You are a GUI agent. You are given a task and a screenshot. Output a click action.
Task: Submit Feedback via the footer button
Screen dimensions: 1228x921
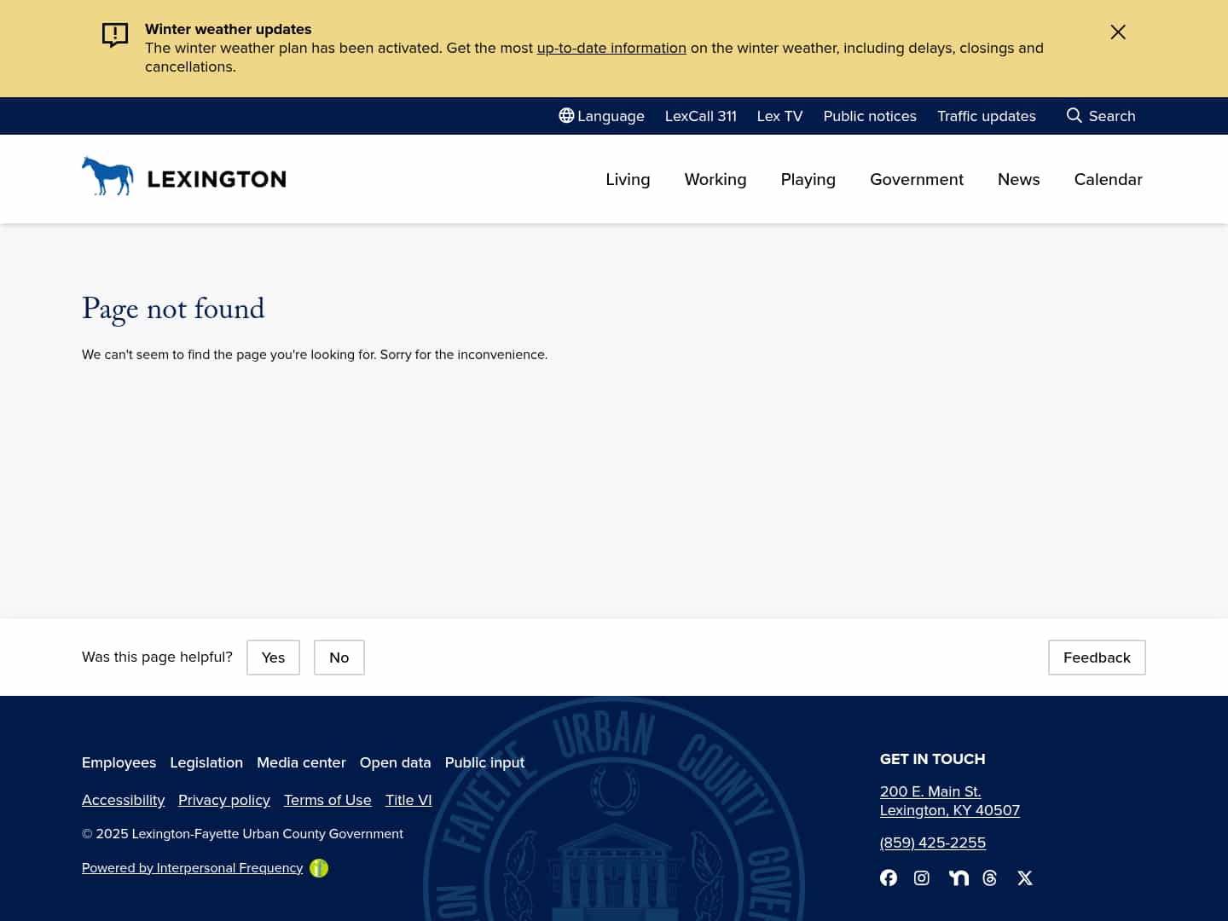pyautogui.click(x=1097, y=657)
